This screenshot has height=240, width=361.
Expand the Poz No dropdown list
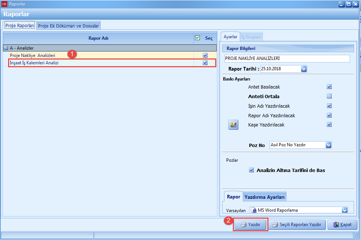[328, 145]
